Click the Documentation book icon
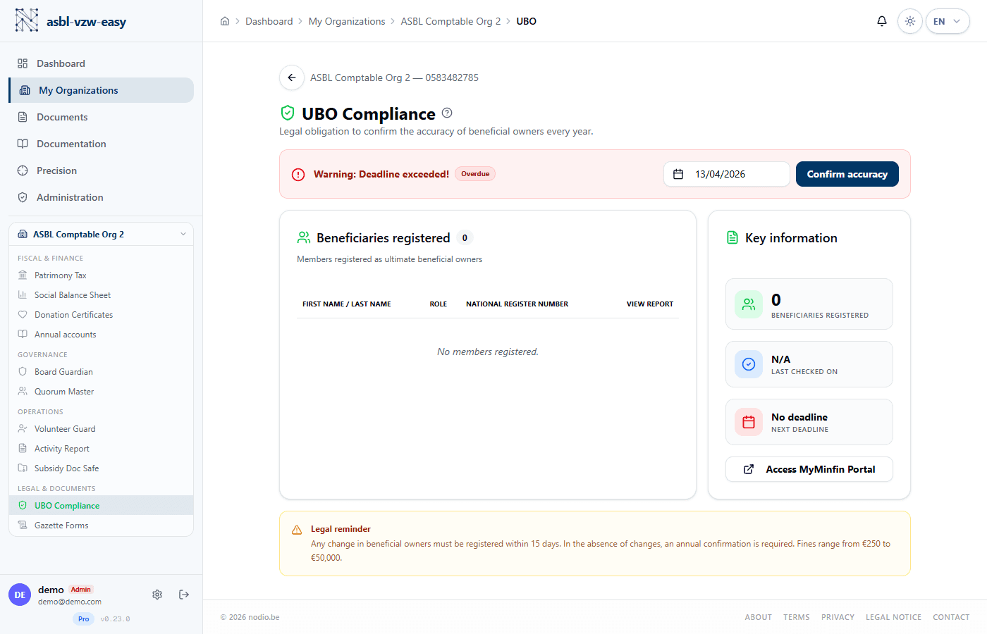Viewport: 987px width, 634px height. pos(23,144)
